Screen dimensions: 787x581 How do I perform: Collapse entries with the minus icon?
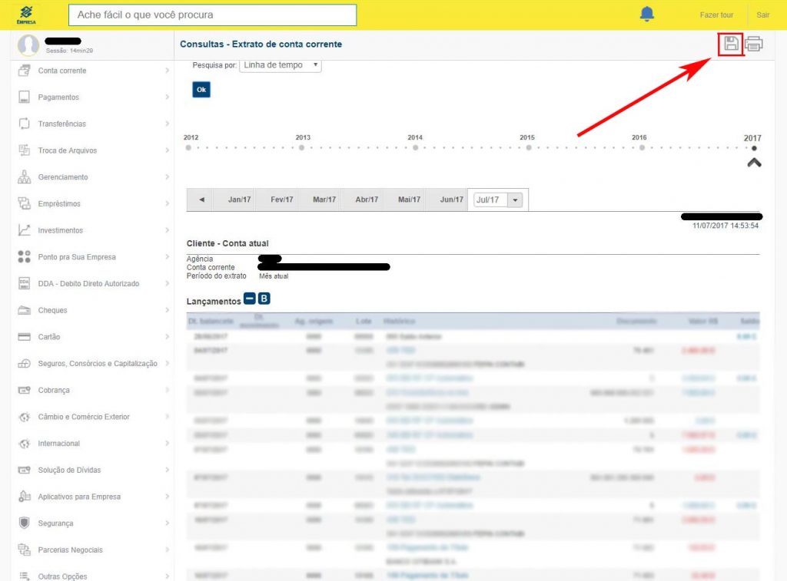[x=250, y=299]
